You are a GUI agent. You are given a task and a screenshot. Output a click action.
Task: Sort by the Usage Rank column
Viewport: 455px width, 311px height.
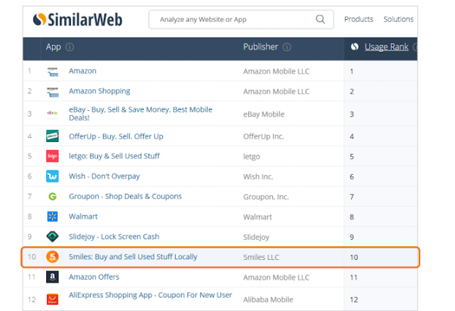coord(386,47)
